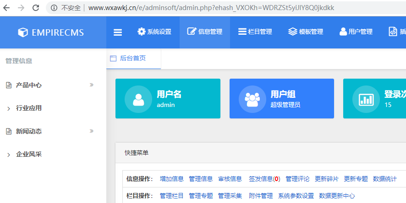The image size is (406, 203).
Task: Open the 模板管理 menu
Action: point(306,32)
